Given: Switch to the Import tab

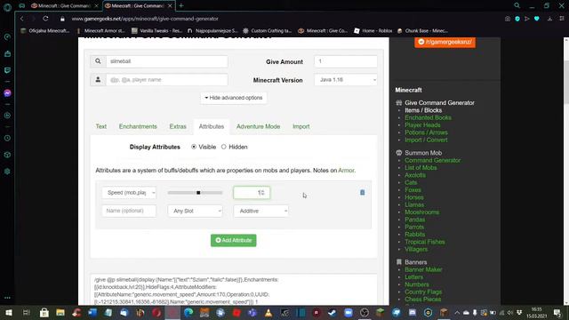Looking at the screenshot, I should coord(301,126).
